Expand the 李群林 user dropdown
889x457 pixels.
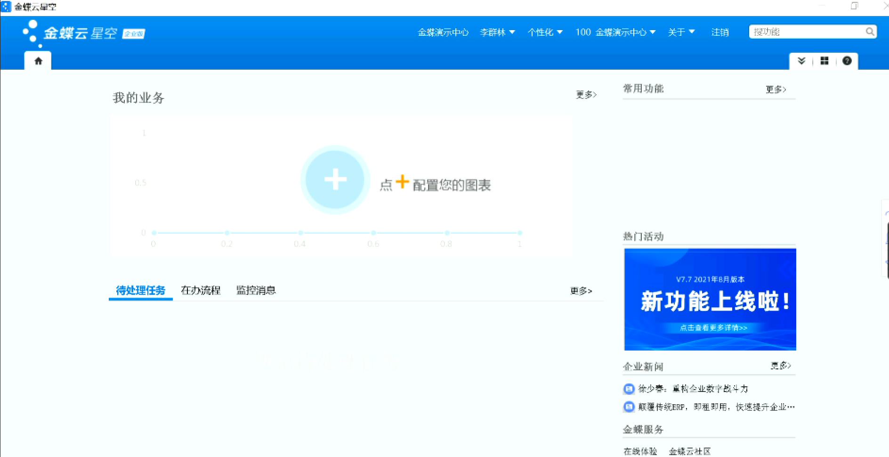click(497, 32)
